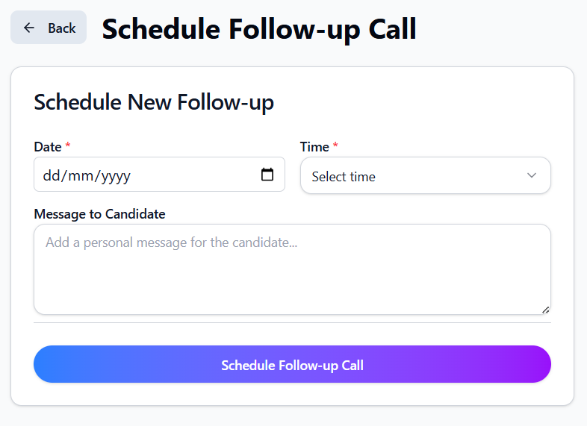Click the red asterisk beside Date
Viewport: 587px width, 426px height.
(68, 147)
